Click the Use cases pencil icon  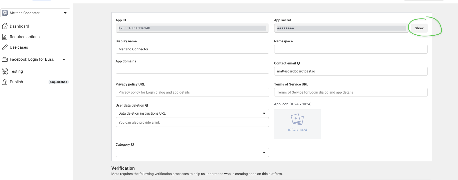point(5,47)
